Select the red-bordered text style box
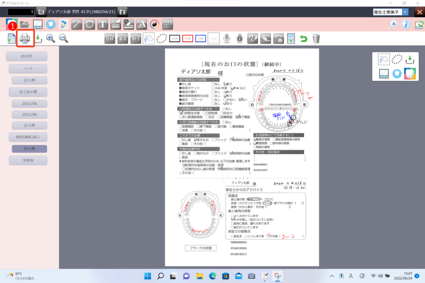Viewport: 425px width, 283px height. (188, 39)
